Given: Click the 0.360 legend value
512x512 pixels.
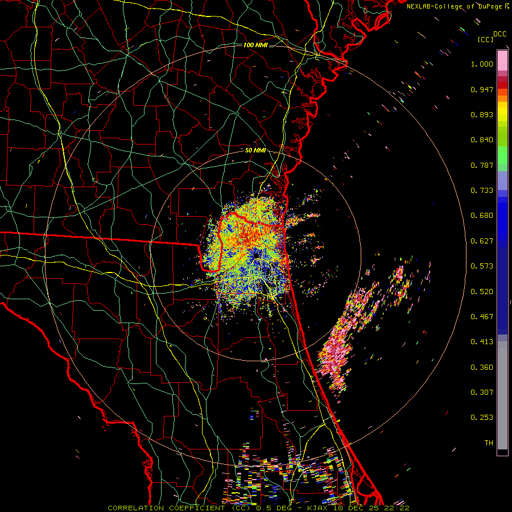Looking at the screenshot, I should [482, 368].
